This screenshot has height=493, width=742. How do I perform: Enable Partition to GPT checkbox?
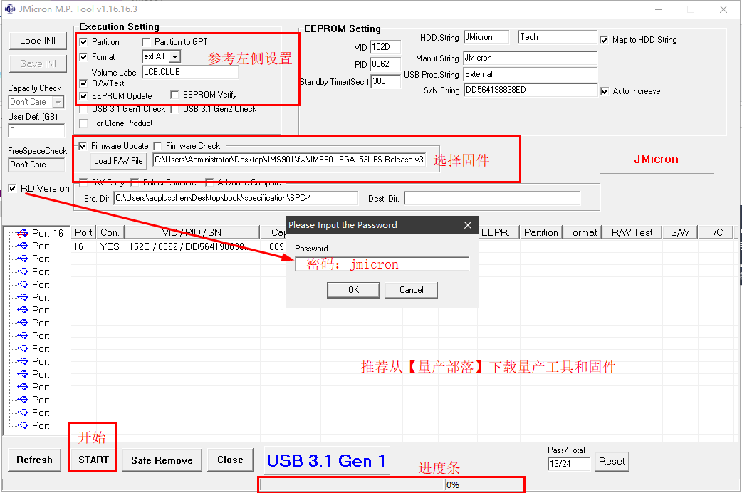coord(146,42)
